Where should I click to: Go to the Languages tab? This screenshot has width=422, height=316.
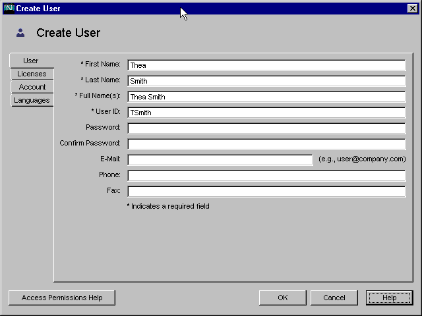[32, 100]
